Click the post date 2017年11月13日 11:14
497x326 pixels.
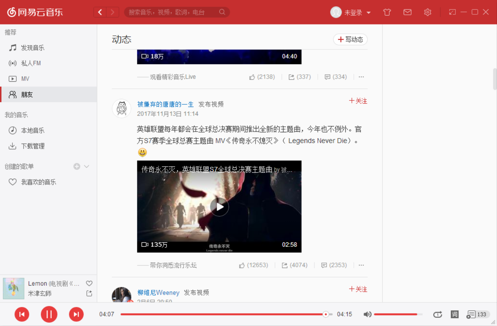(168, 114)
